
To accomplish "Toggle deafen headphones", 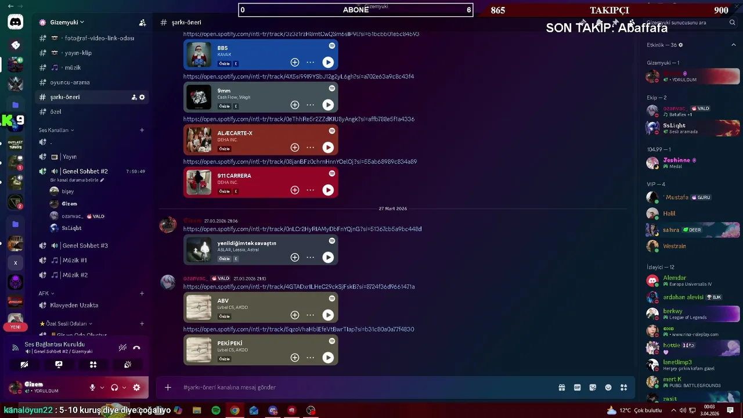I will (x=114, y=387).
